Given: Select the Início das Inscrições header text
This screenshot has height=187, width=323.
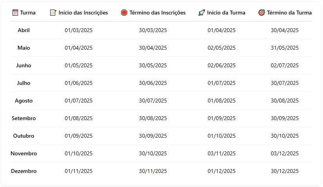Looking at the screenshot, I should point(83,13).
